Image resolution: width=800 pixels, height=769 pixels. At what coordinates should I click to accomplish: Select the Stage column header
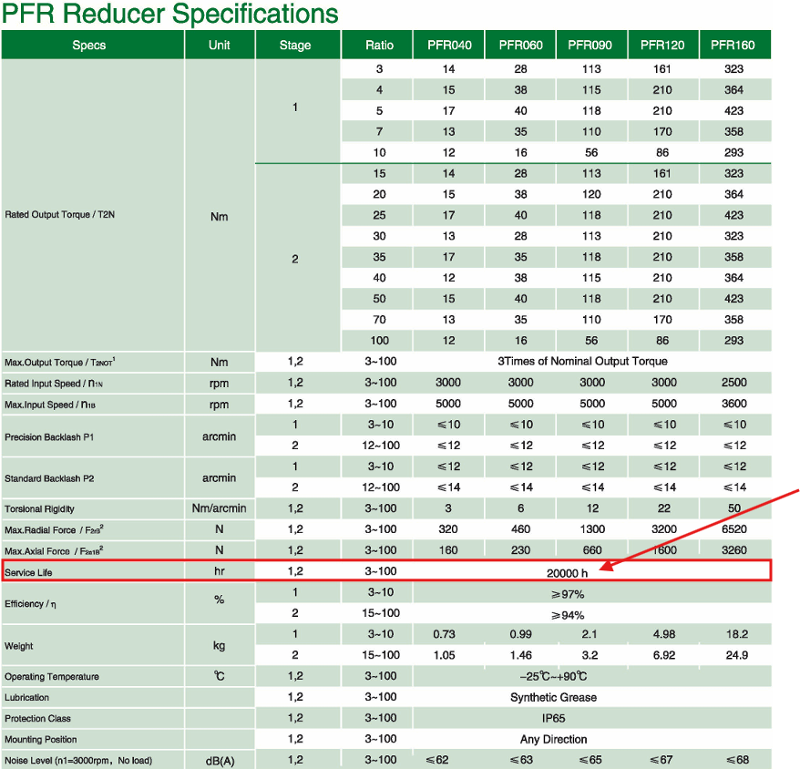pyautogui.click(x=295, y=46)
